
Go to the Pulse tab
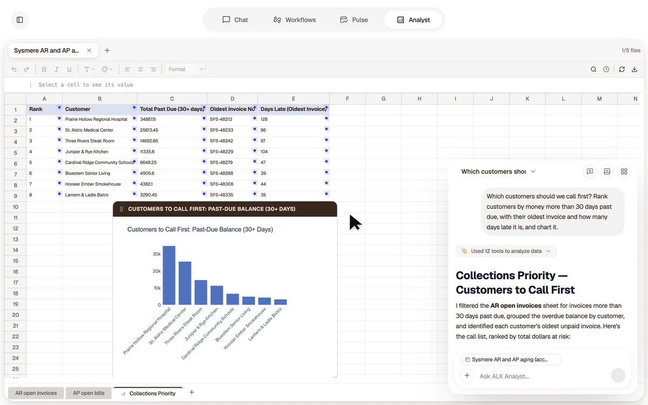pyautogui.click(x=354, y=20)
